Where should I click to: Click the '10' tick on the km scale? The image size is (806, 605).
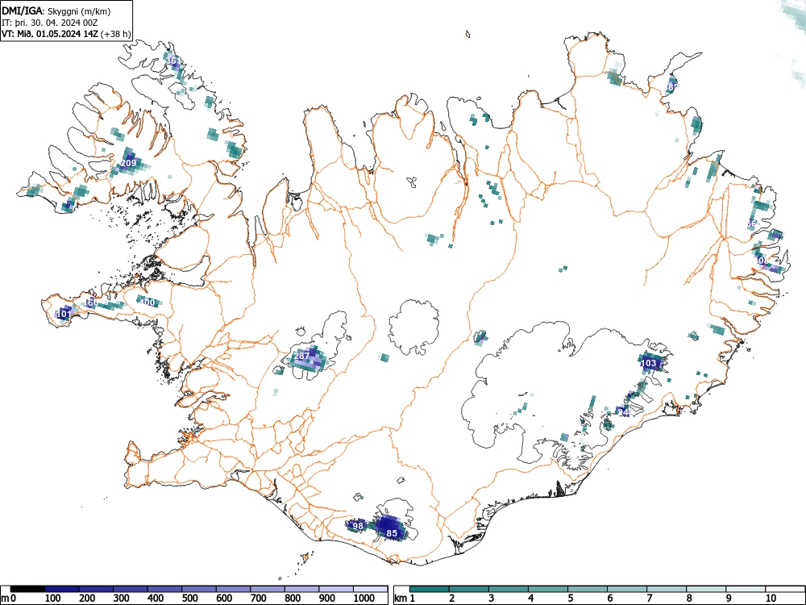tap(771, 598)
